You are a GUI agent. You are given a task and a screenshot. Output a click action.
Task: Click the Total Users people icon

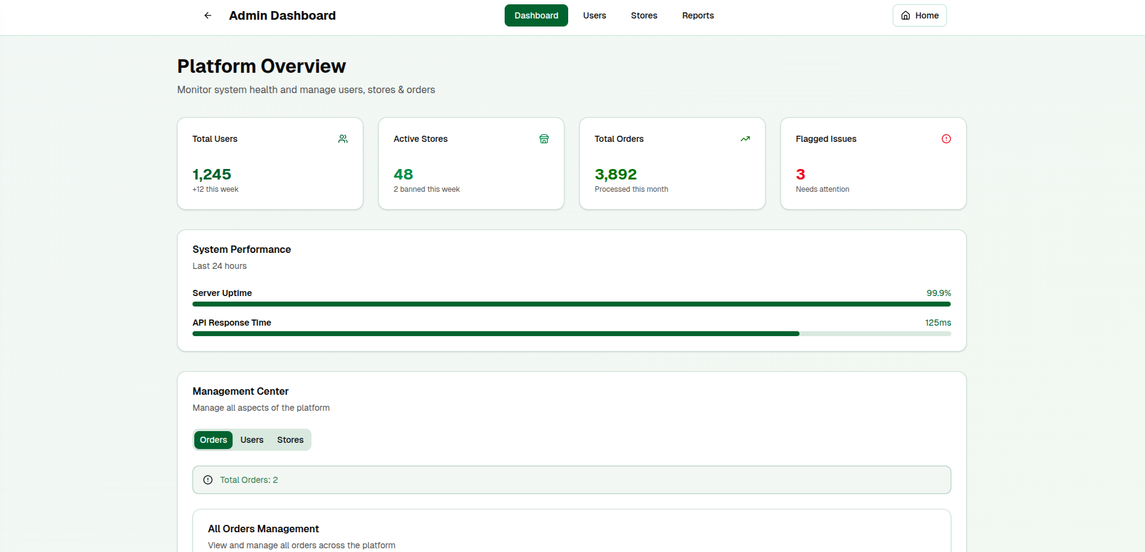tap(343, 139)
